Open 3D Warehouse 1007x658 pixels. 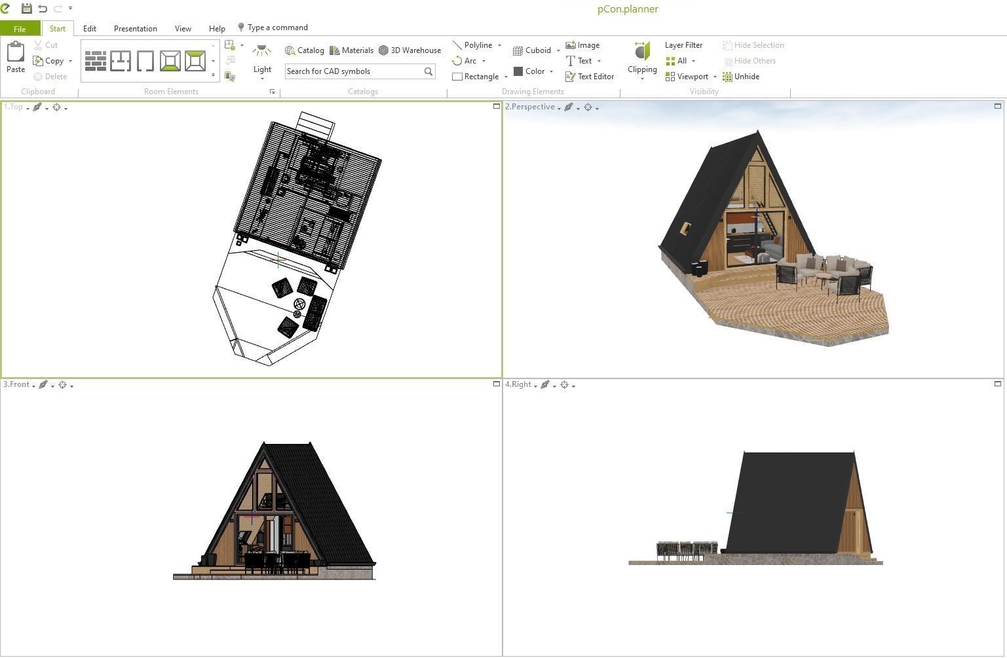[x=410, y=50]
